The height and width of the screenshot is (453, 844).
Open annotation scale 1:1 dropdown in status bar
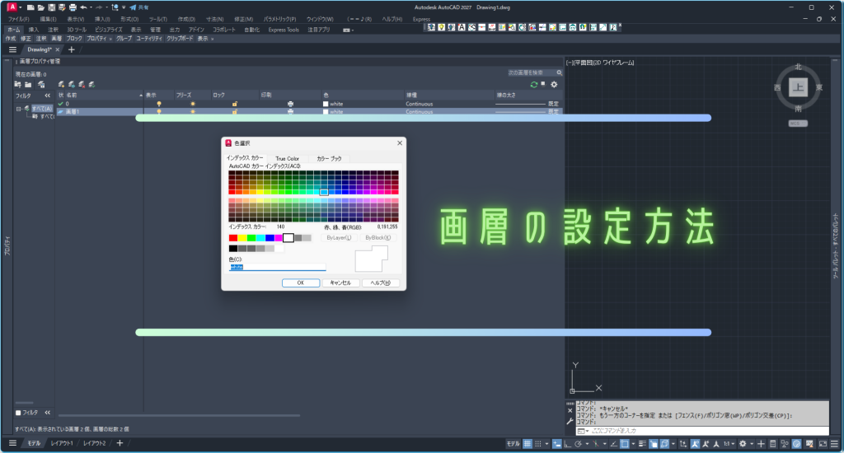(x=729, y=444)
